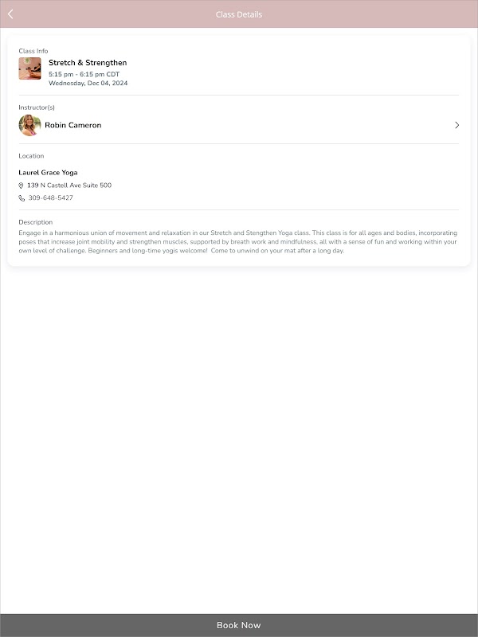Tap the Laurel Grace Yoga studio name
The height and width of the screenshot is (637, 478).
48,173
